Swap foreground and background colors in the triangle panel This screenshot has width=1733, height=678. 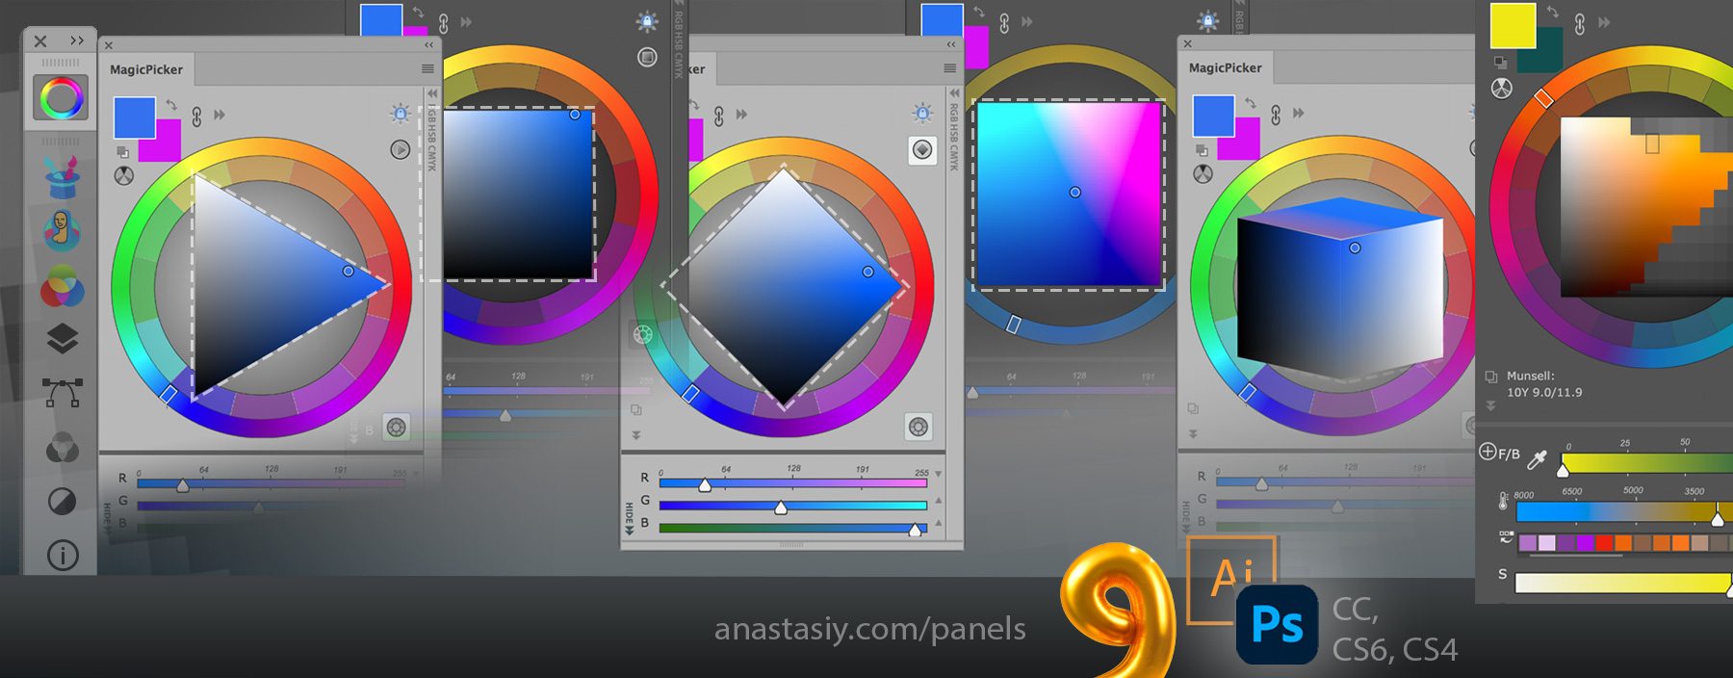coord(171,104)
